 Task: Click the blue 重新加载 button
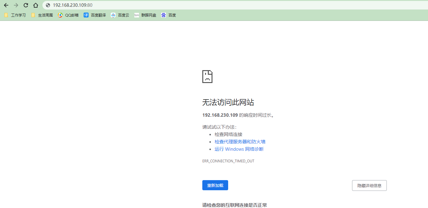(215, 185)
